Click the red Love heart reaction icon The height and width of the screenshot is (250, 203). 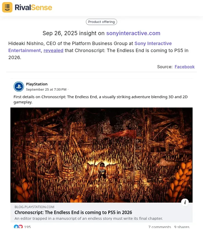21,227
